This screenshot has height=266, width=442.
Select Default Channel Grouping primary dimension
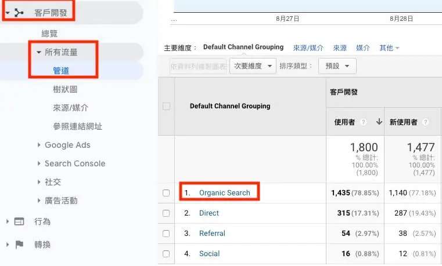(x=243, y=48)
